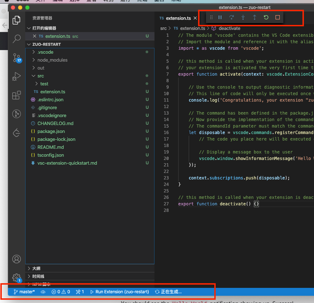Pause the debug session
The image size is (314, 303).
point(220,17)
